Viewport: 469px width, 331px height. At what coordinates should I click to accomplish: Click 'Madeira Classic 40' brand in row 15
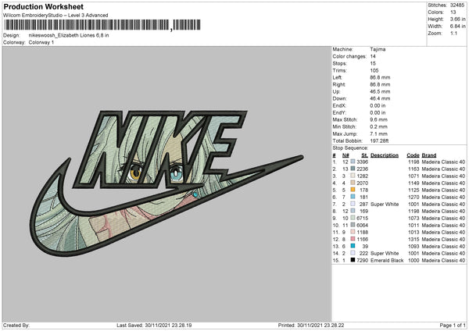(443, 260)
